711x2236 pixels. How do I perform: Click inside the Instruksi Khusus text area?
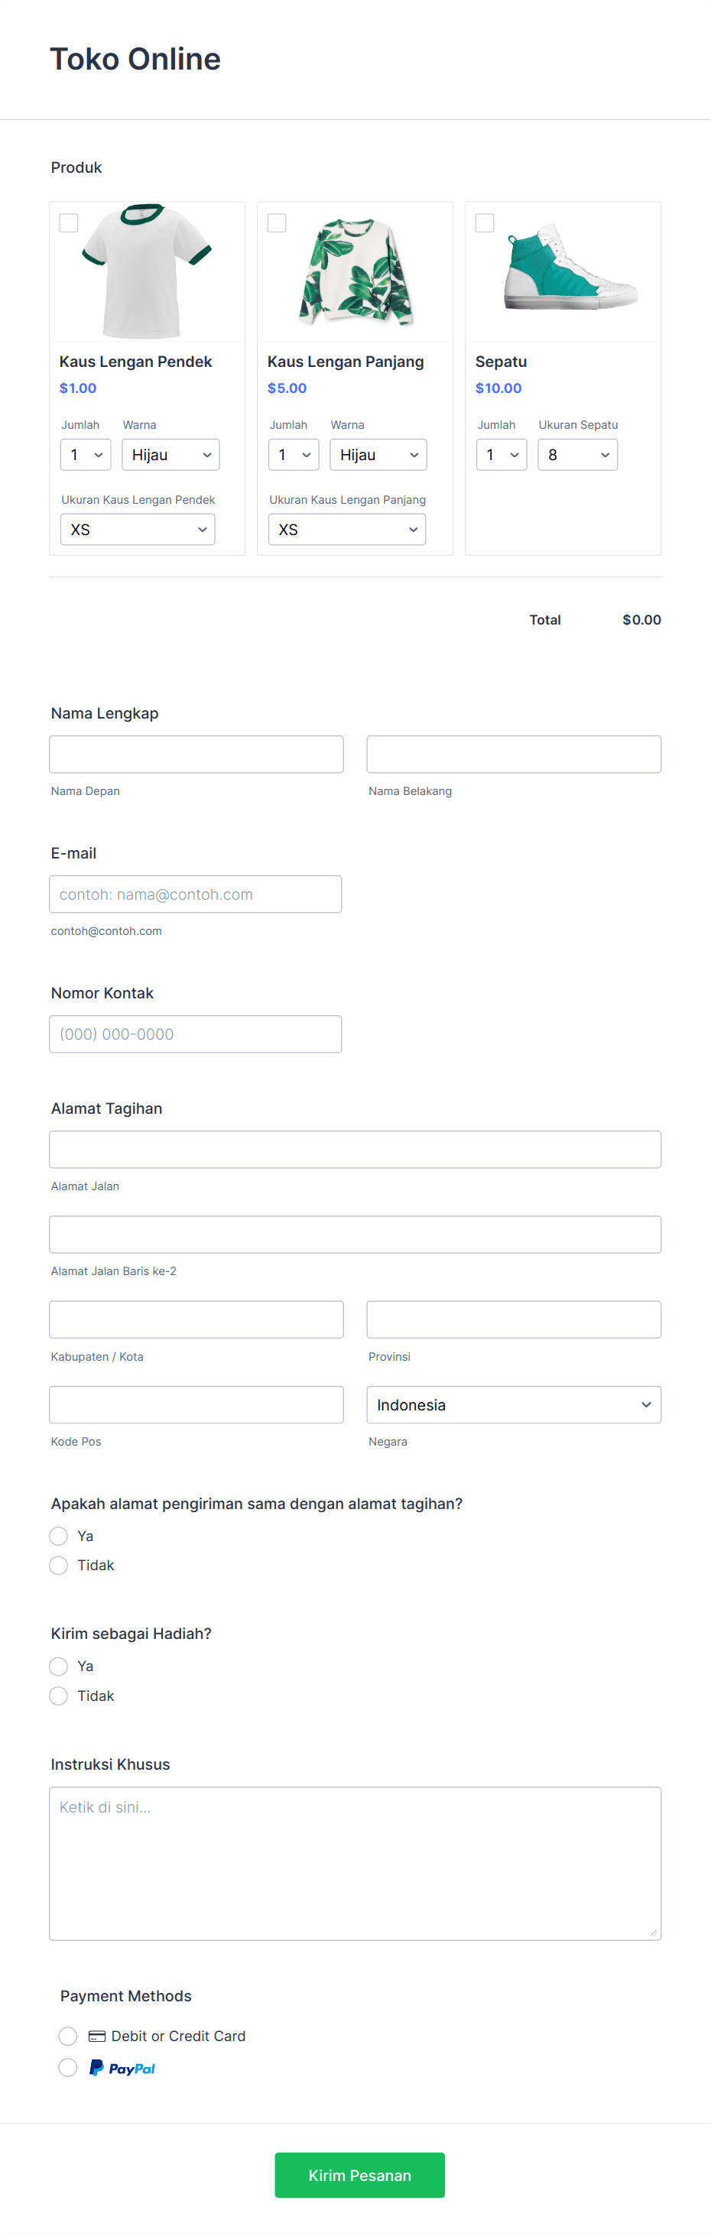pyautogui.click(x=354, y=1863)
